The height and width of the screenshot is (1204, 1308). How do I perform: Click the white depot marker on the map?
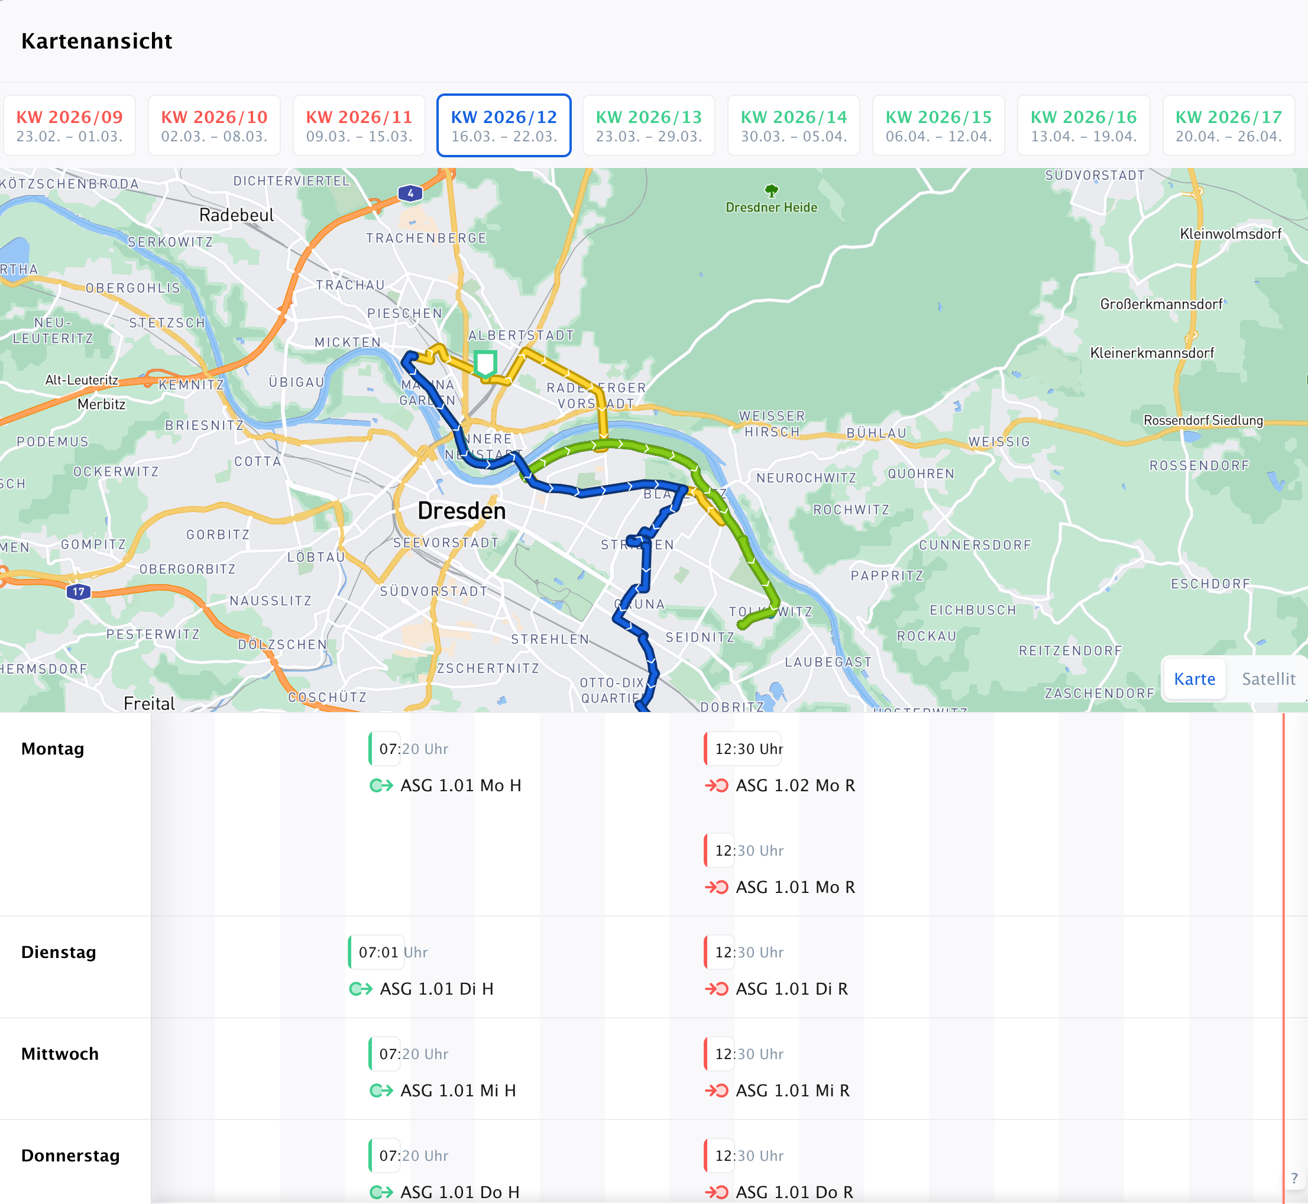[485, 363]
